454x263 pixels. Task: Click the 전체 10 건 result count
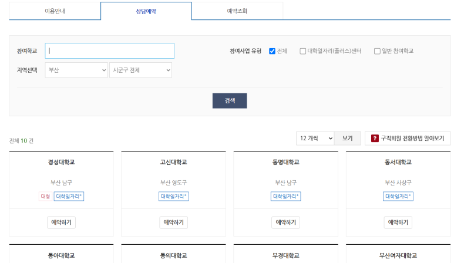coord(21,141)
